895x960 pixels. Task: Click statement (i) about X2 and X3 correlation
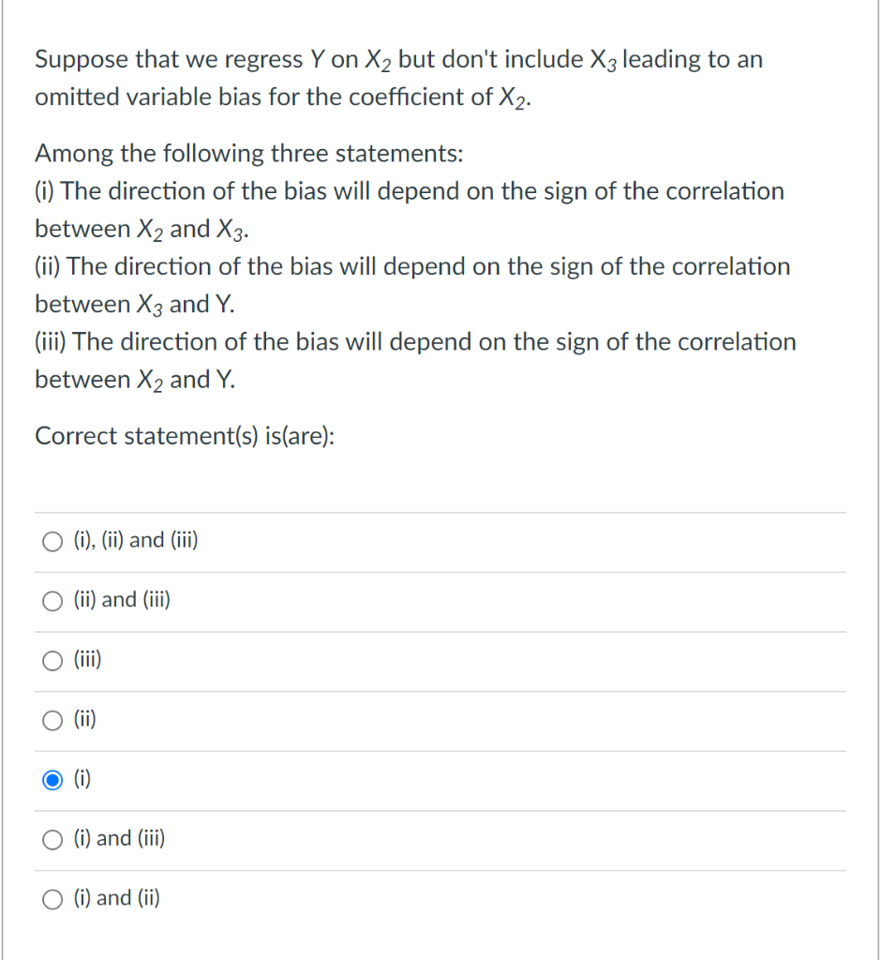(410, 210)
